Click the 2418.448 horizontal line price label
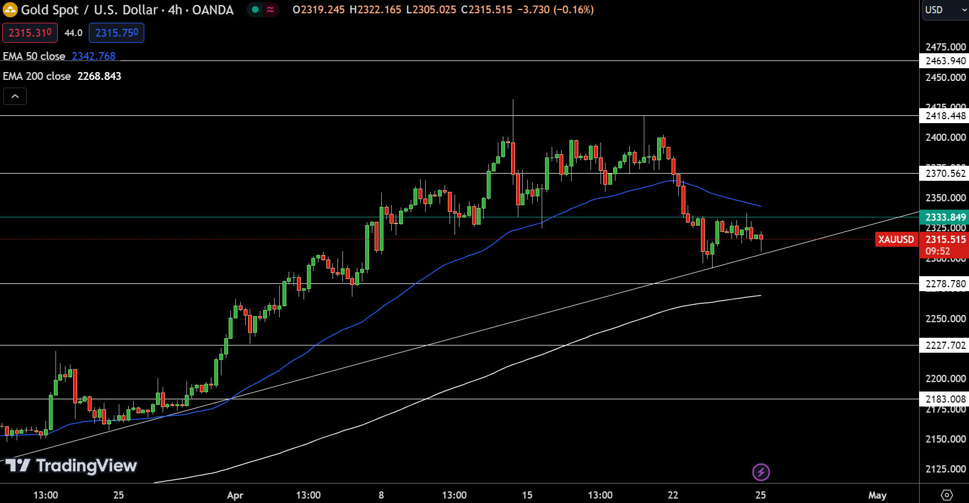969x503 pixels. click(945, 116)
